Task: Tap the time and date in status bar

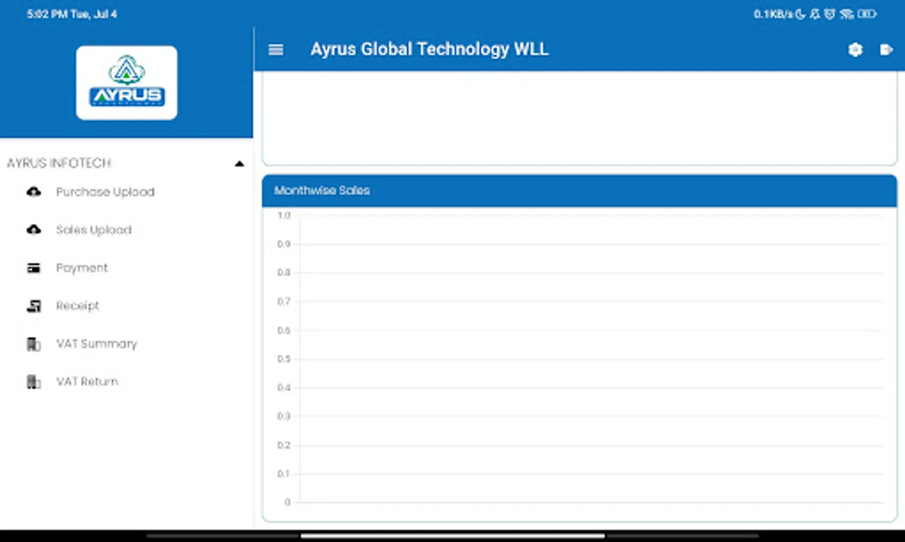Action: coord(72,14)
